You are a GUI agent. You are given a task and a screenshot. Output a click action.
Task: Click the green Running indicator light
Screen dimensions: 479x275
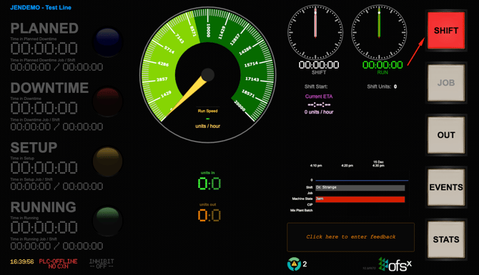tap(107, 221)
